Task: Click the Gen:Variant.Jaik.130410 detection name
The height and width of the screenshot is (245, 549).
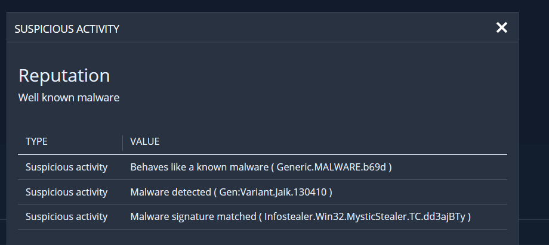Action: [273, 192]
